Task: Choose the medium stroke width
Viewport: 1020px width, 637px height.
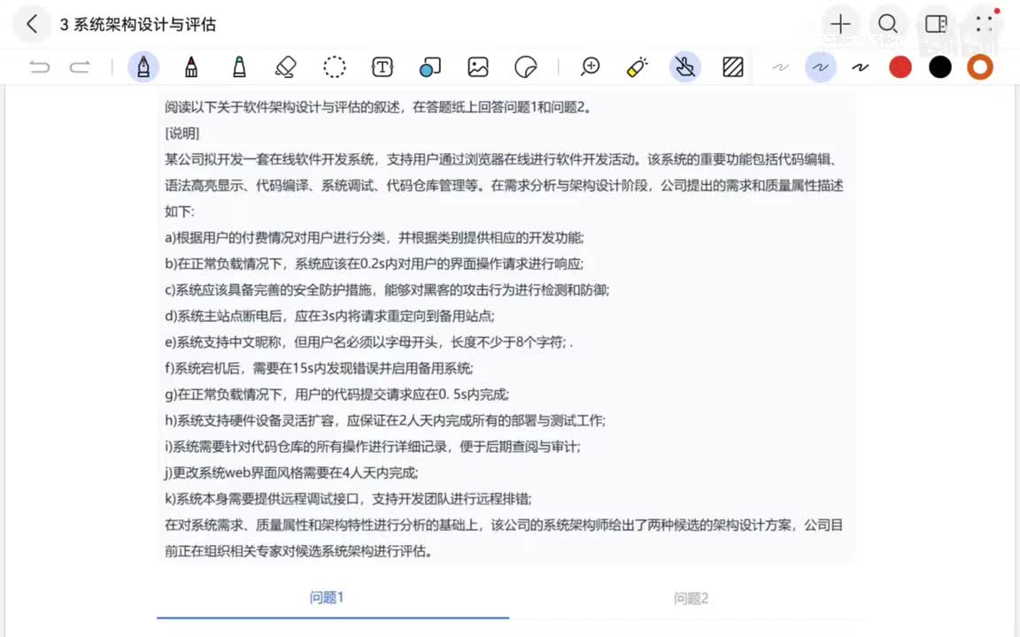Action: (x=820, y=66)
